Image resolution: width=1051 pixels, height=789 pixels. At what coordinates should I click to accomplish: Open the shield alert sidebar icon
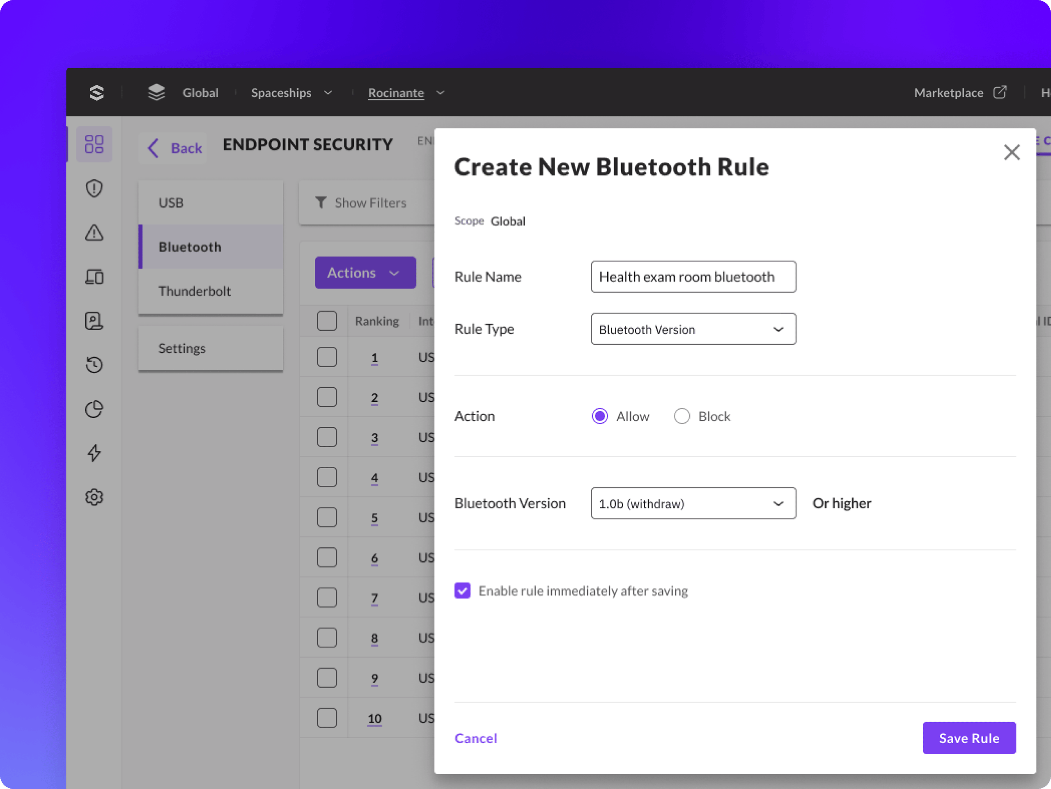(94, 188)
